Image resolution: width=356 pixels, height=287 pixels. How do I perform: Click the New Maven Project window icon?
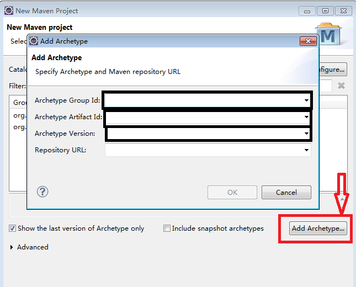click(9, 10)
